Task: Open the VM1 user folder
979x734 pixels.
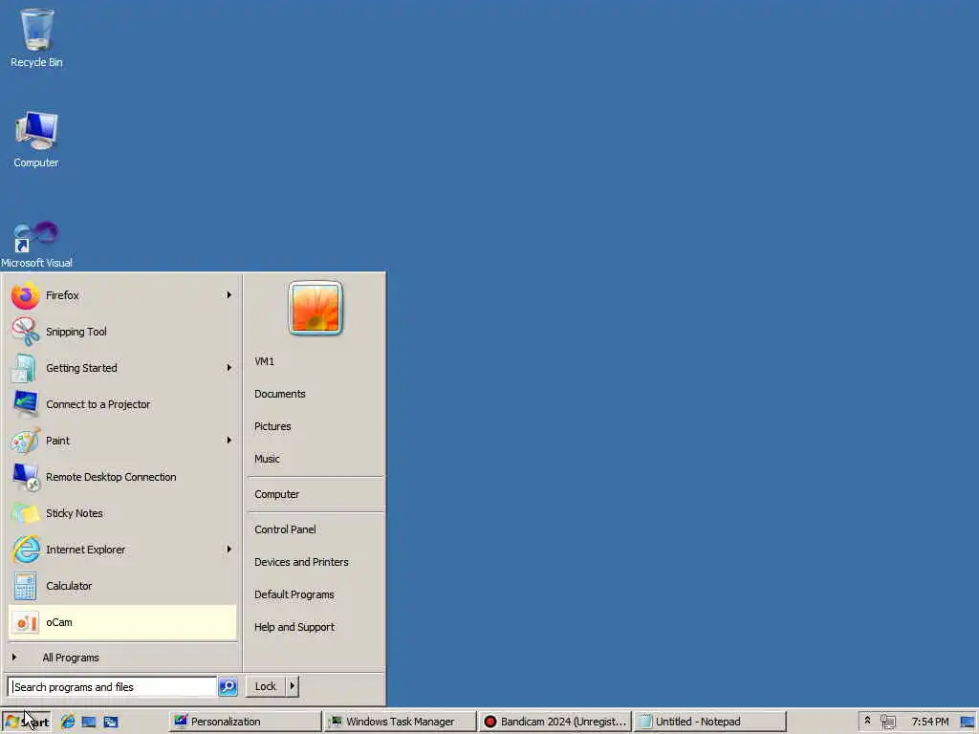Action: 265,361
